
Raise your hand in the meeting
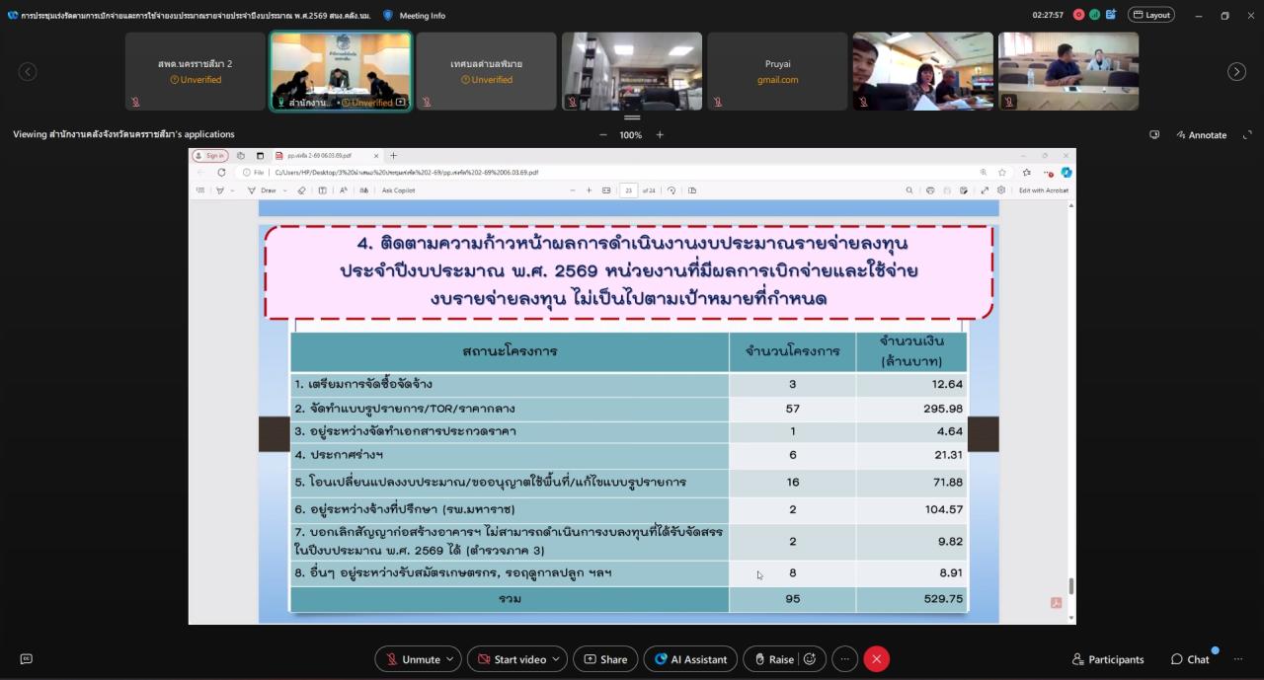773,659
